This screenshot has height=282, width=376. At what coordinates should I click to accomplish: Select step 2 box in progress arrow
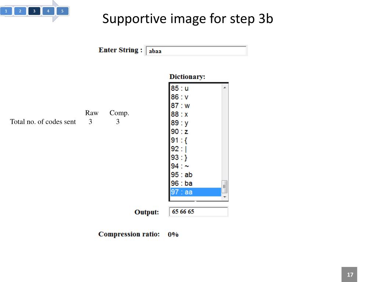coord(20,11)
